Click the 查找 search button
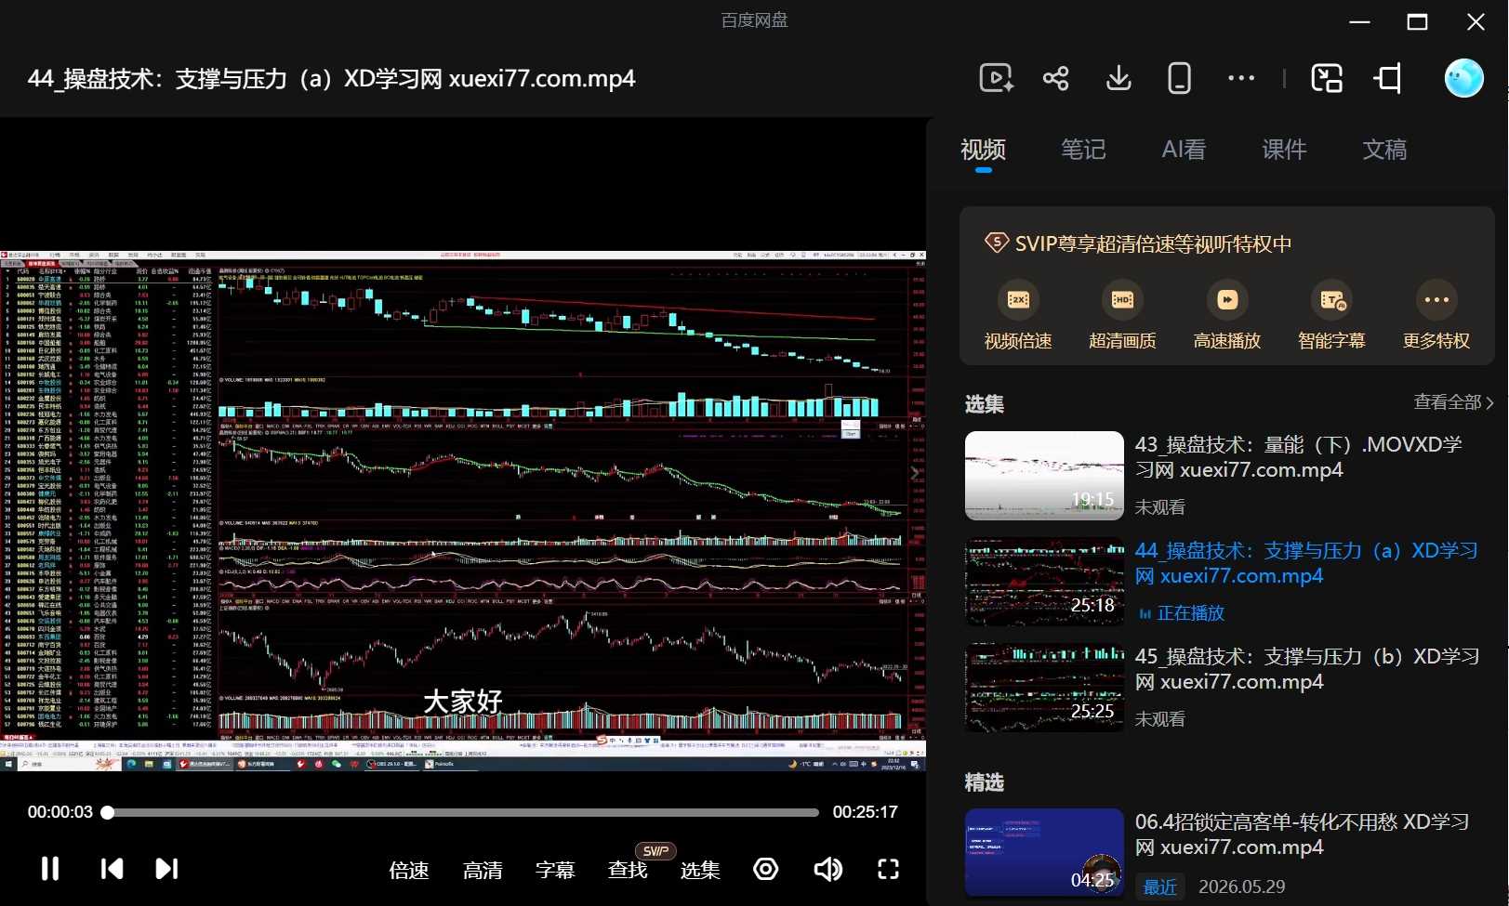1509x906 pixels. pos(628,871)
